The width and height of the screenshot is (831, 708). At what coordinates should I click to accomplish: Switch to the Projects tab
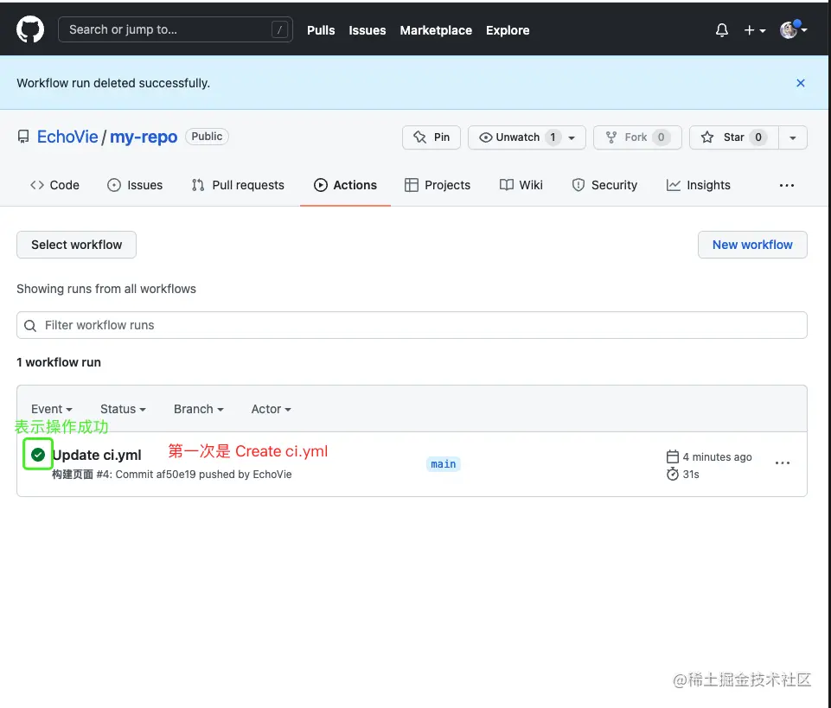(438, 185)
